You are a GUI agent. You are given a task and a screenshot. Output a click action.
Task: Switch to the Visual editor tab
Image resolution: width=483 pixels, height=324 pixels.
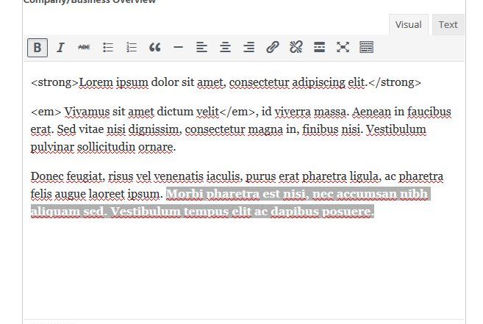point(409,25)
